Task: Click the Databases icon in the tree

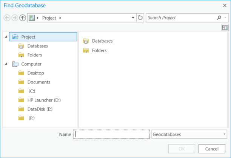Action: [21, 46]
